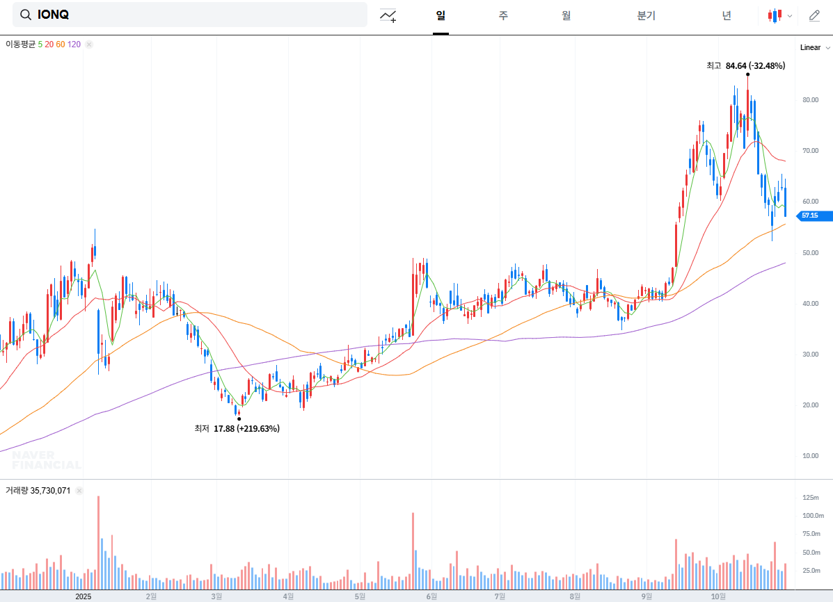
Task: Remove the 이동평균 indicator with the x
Action: pyautogui.click(x=89, y=44)
